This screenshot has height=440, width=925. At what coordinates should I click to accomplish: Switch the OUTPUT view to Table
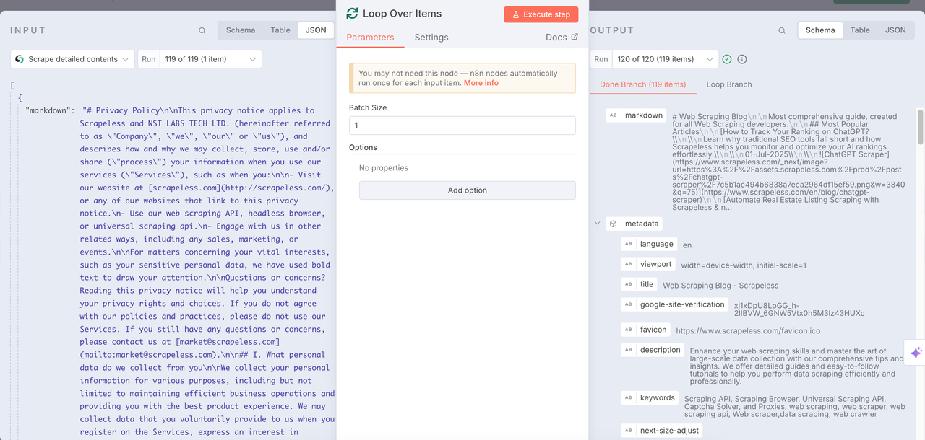860,30
